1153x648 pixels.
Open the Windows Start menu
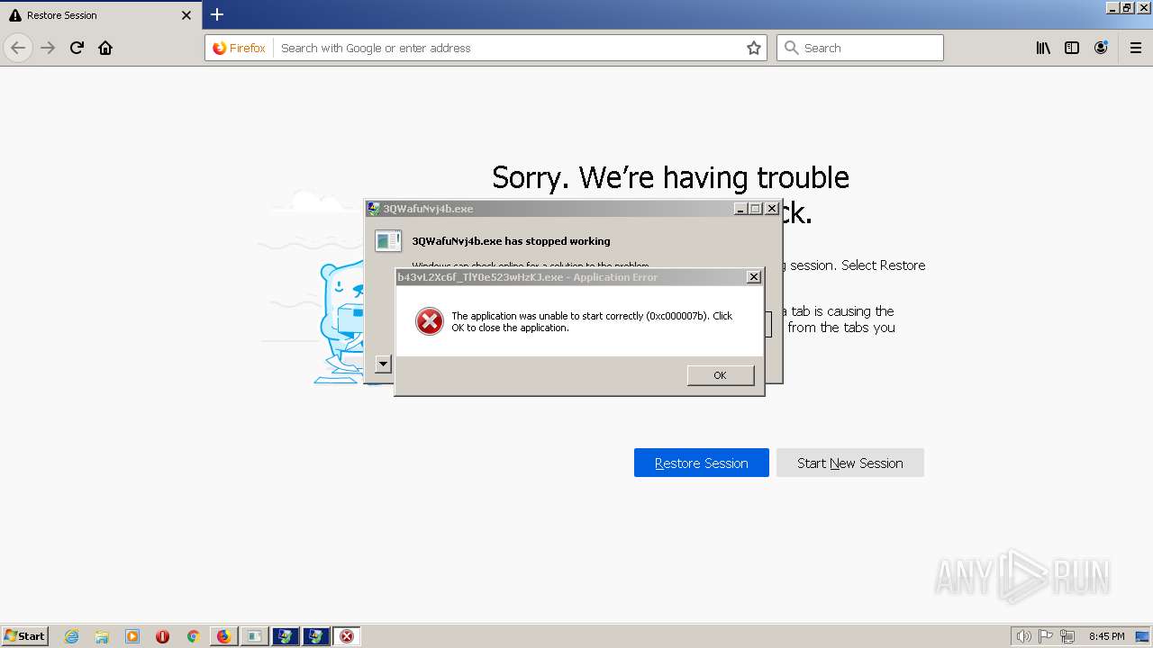[x=24, y=635]
